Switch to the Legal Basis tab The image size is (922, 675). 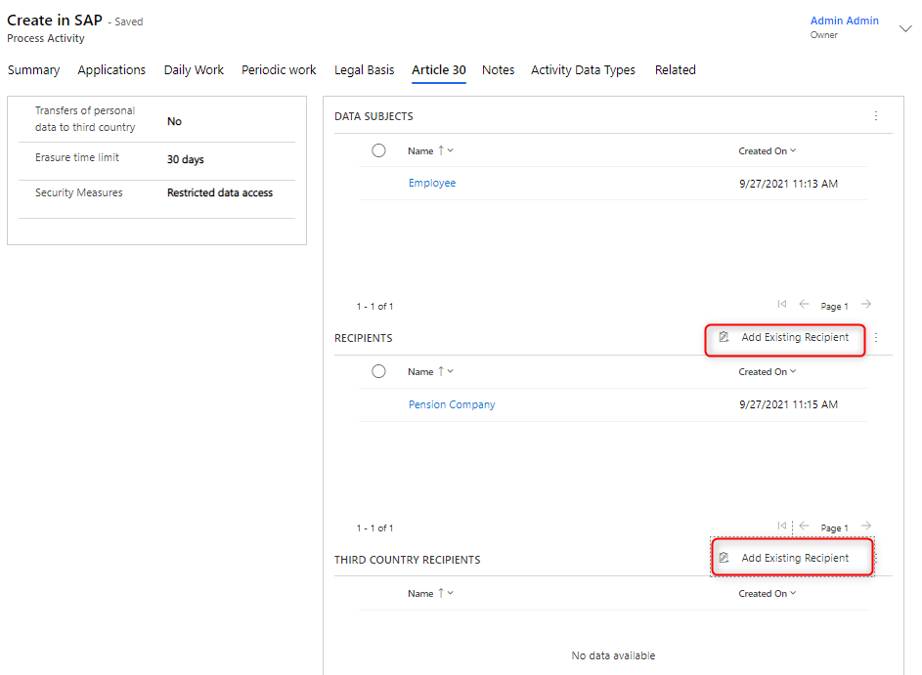364,70
